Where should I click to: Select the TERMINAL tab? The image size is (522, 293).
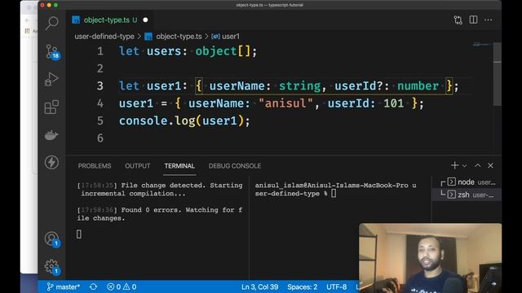(179, 166)
